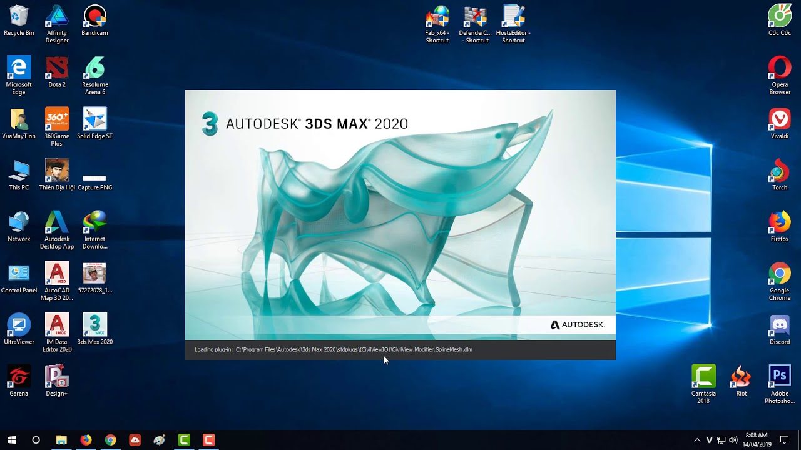
Task: Click the V input method tray icon
Action: 709,440
